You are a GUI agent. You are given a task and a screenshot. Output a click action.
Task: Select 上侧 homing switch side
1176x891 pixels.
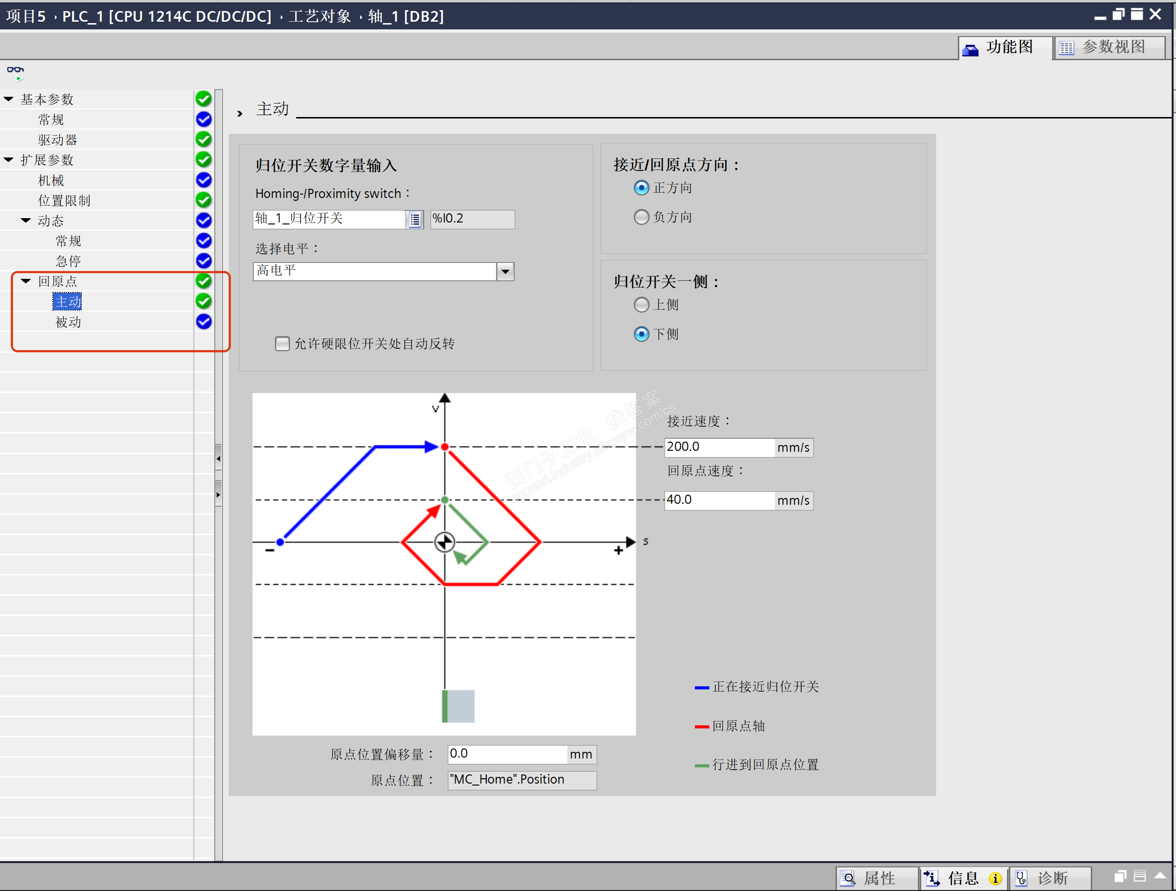(x=642, y=304)
